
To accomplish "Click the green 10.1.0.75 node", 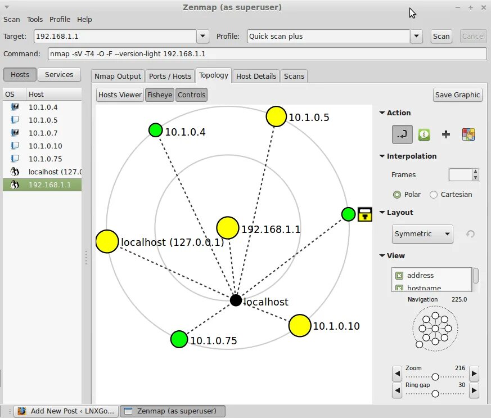I will tap(179, 339).
